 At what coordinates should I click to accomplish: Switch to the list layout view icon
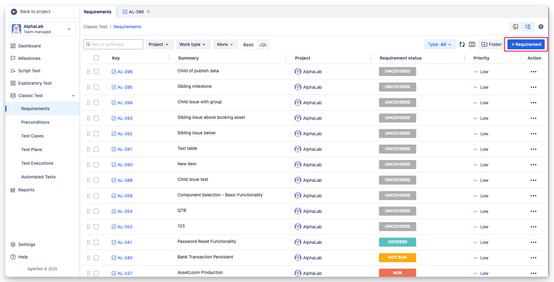(x=516, y=27)
